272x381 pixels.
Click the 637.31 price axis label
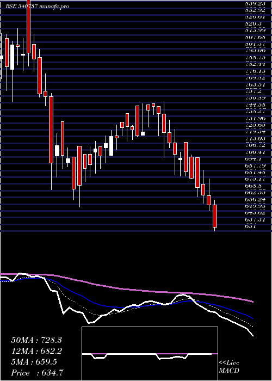pos(256,220)
